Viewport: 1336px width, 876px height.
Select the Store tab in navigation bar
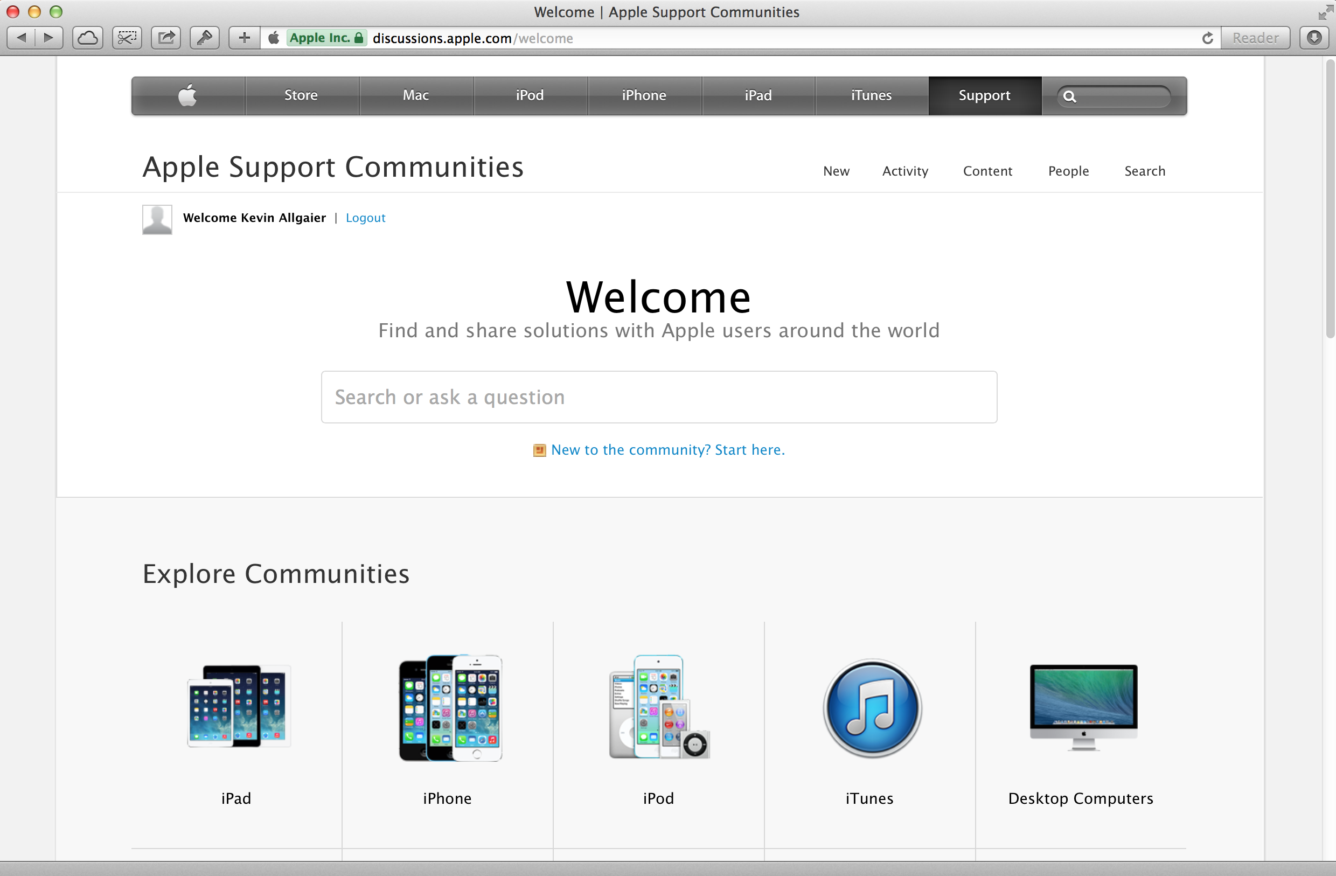pyautogui.click(x=302, y=95)
